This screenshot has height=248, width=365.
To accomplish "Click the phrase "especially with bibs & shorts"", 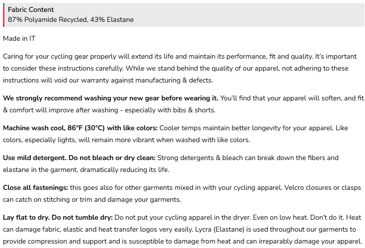I will pos(170,110).
